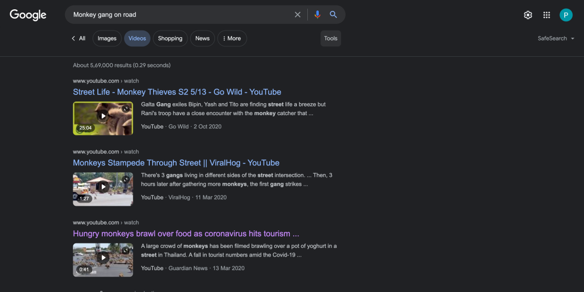Select the Videos tab
Viewport: 584px width, 292px height.
[137, 38]
